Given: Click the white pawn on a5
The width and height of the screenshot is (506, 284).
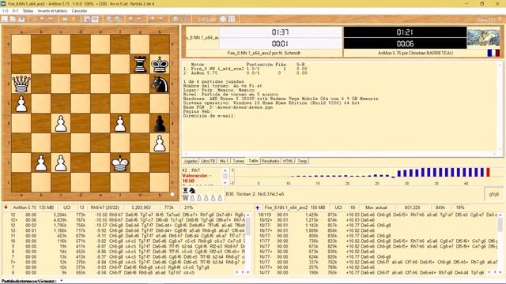Looking at the screenshot, I should pos(21,103).
